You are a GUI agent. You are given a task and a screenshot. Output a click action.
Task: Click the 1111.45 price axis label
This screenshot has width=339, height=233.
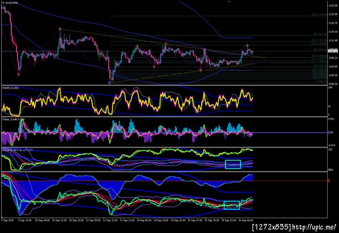point(333,41)
